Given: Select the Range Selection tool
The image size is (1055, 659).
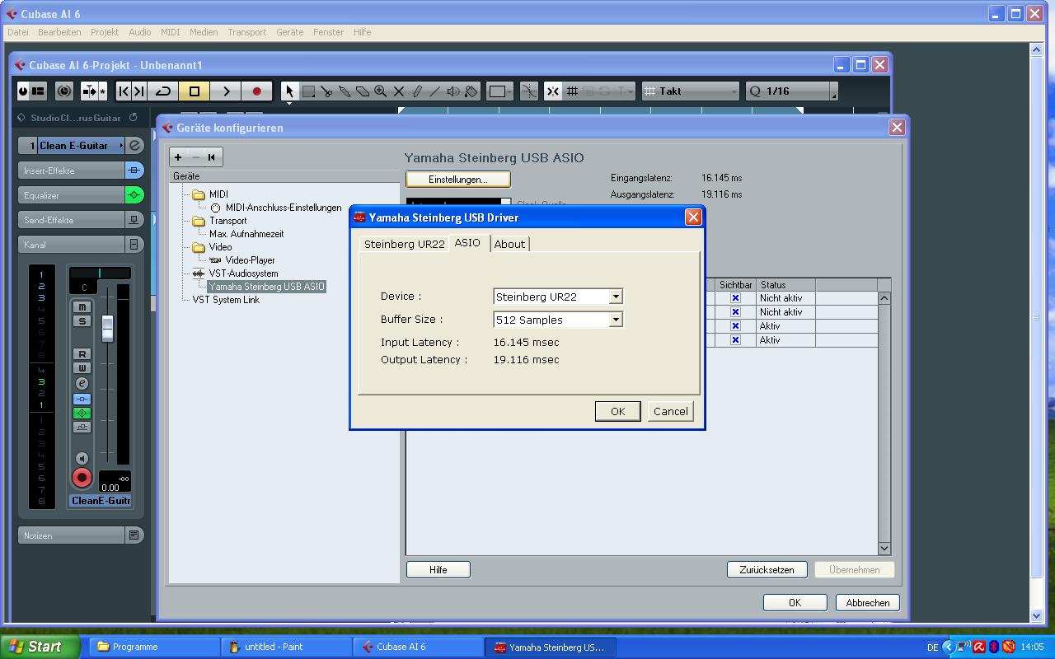Looking at the screenshot, I should point(308,91).
